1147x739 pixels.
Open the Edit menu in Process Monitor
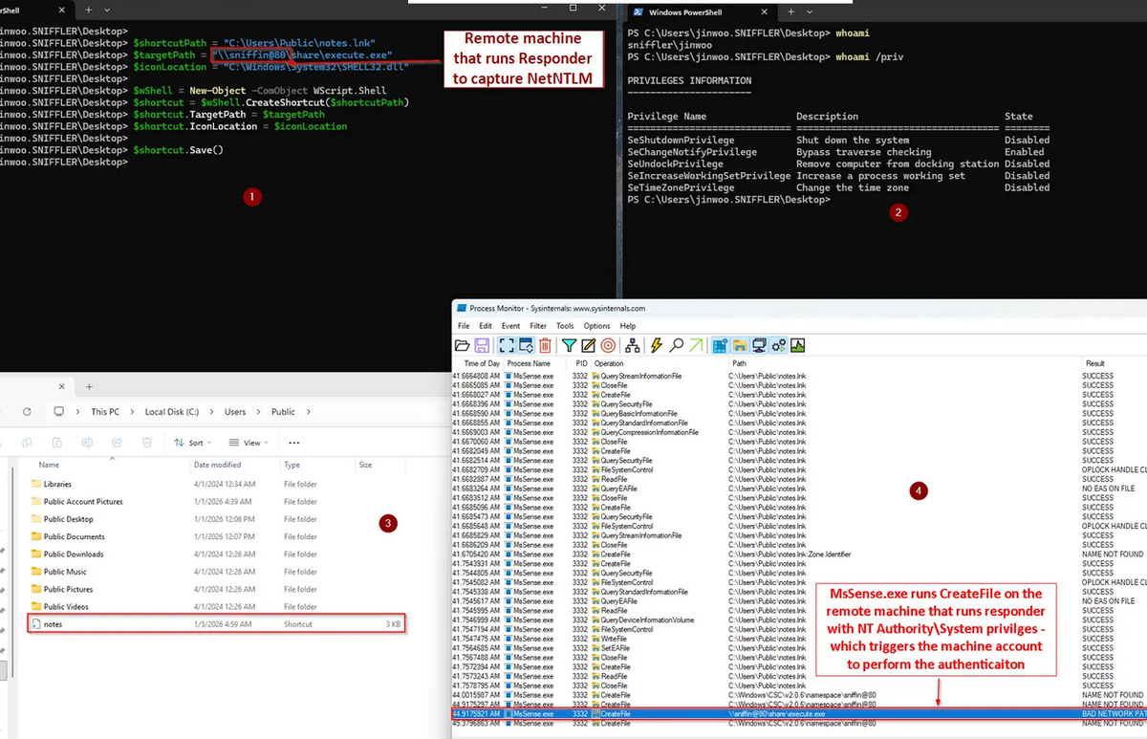pos(486,326)
